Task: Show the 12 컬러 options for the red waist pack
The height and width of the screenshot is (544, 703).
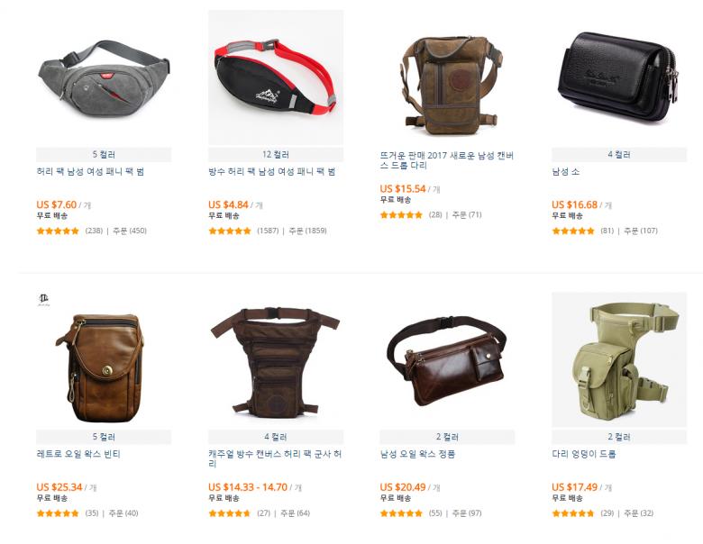Action: click(x=276, y=155)
